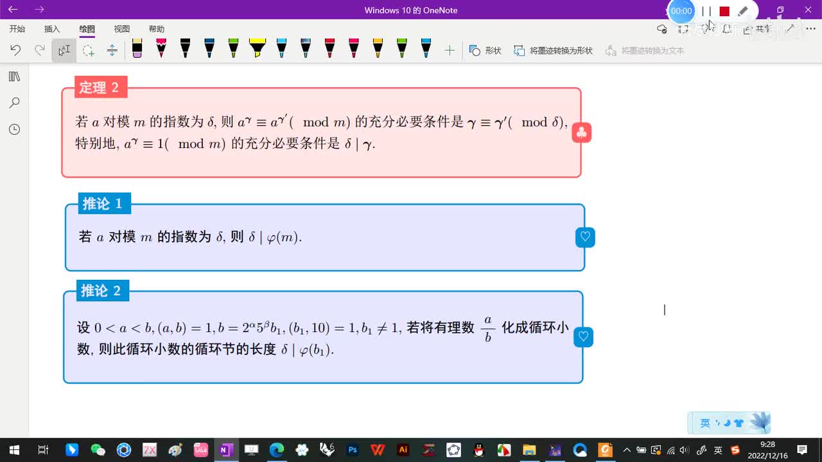Screen dimensions: 822x462
Task: Open Adobe Illustrator from the taskbar
Action: point(403,450)
